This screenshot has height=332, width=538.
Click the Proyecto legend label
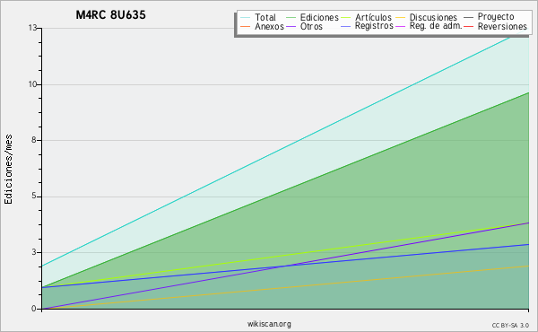pos(496,17)
